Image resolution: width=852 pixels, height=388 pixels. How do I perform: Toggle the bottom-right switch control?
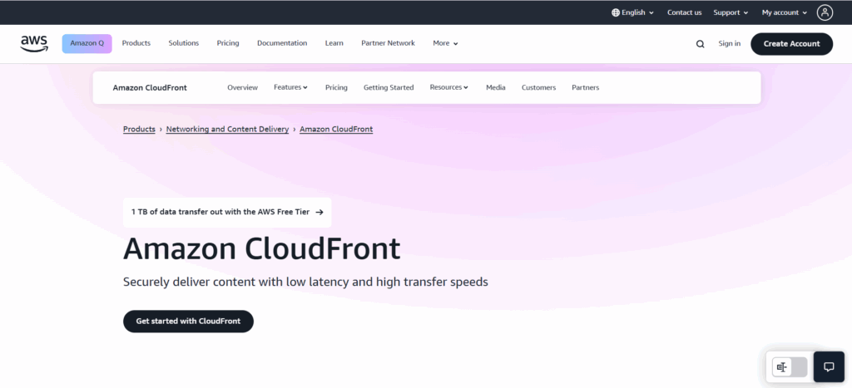pyautogui.click(x=790, y=367)
